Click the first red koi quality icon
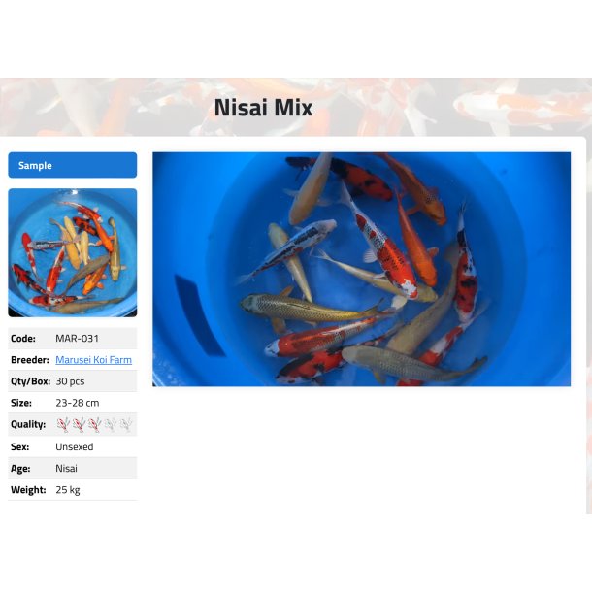 [63, 424]
